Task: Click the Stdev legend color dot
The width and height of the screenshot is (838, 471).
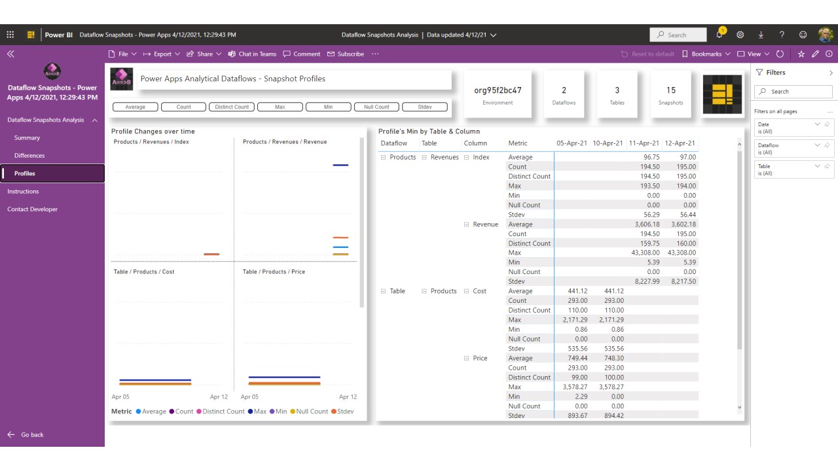Action: 333,411
